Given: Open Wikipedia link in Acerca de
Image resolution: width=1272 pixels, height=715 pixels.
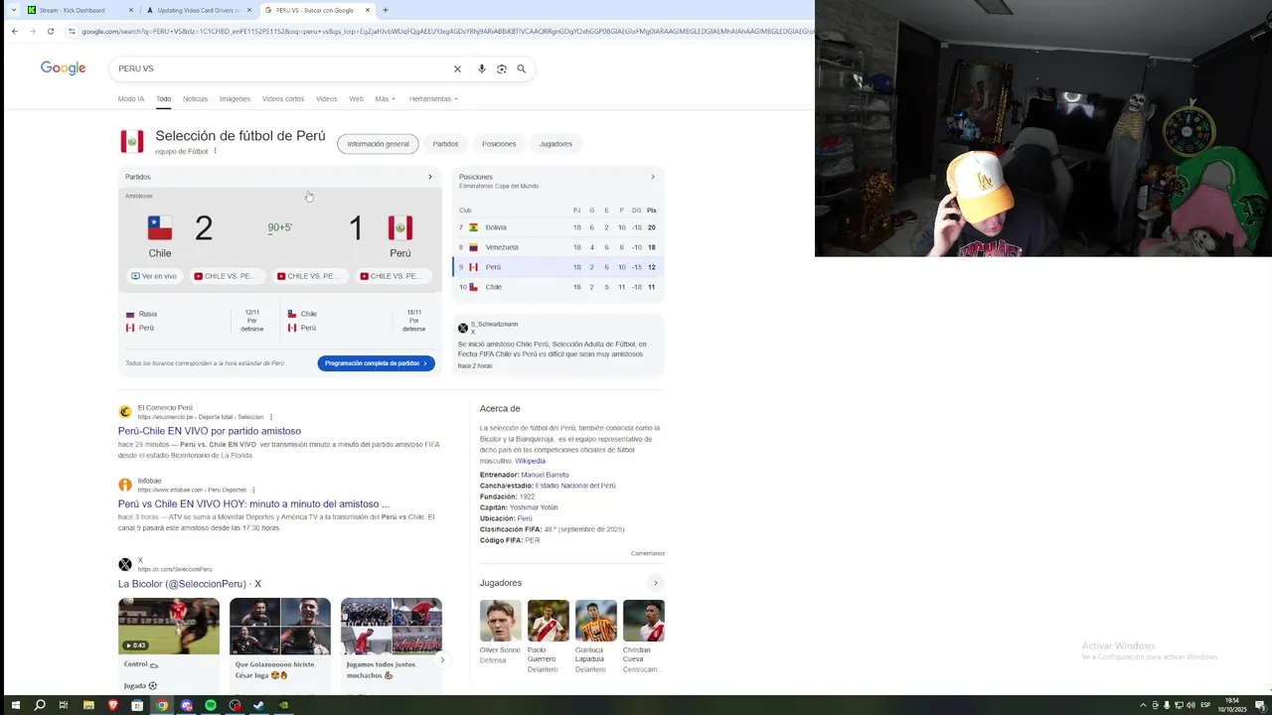Looking at the screenshot, I should [x=530, y=461].
